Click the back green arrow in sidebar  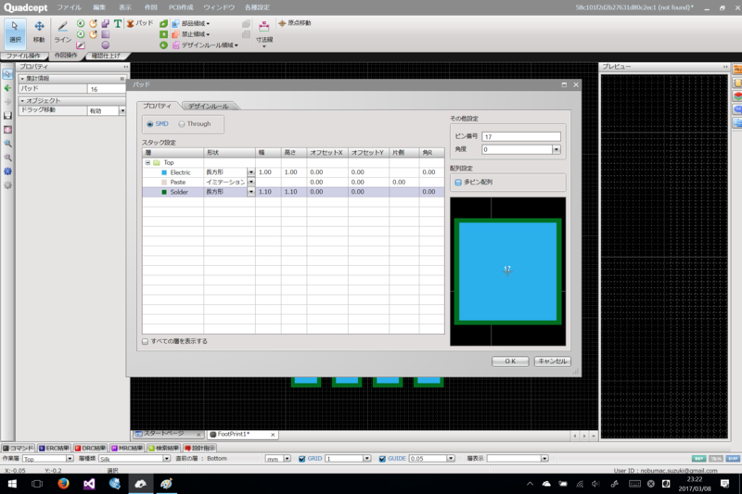coord(7,88)
